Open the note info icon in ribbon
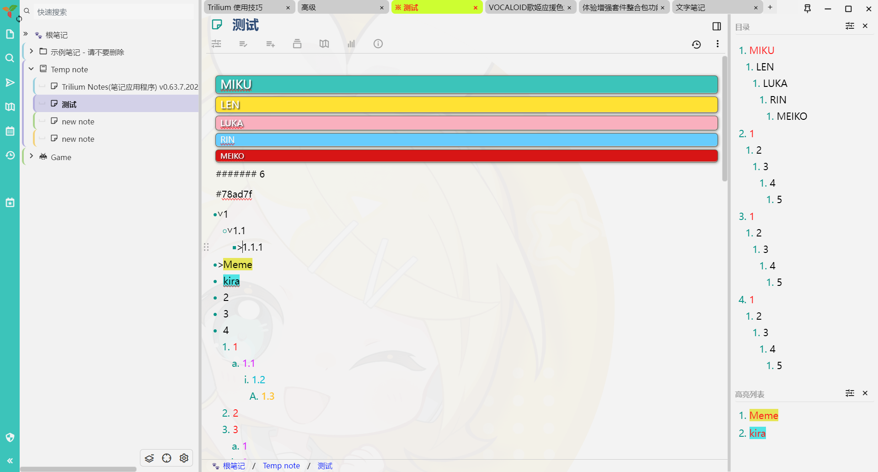Viewport: 878px width, 472px height. [x=378, y=44]
